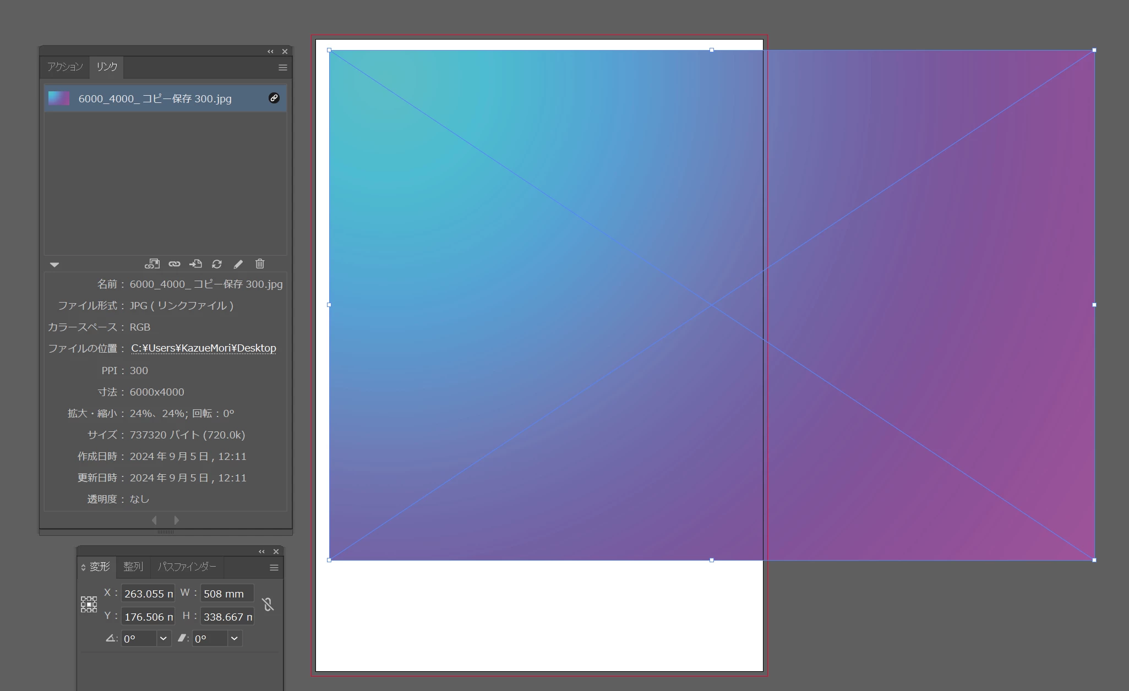Open the shear angle dropdown
The height and width of the screenshot is (691, 1129).
click(234, 639)
